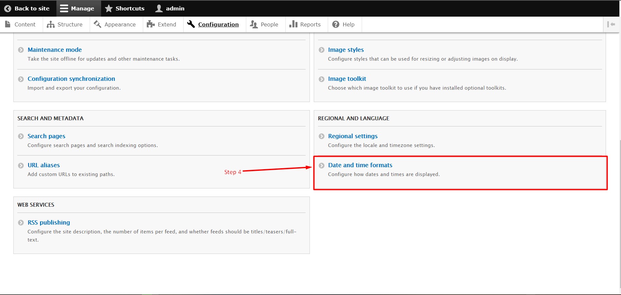Screen dimensions: 621x295
Task: Click the Structure hierarchy icon
Action: tap(51, 24)
